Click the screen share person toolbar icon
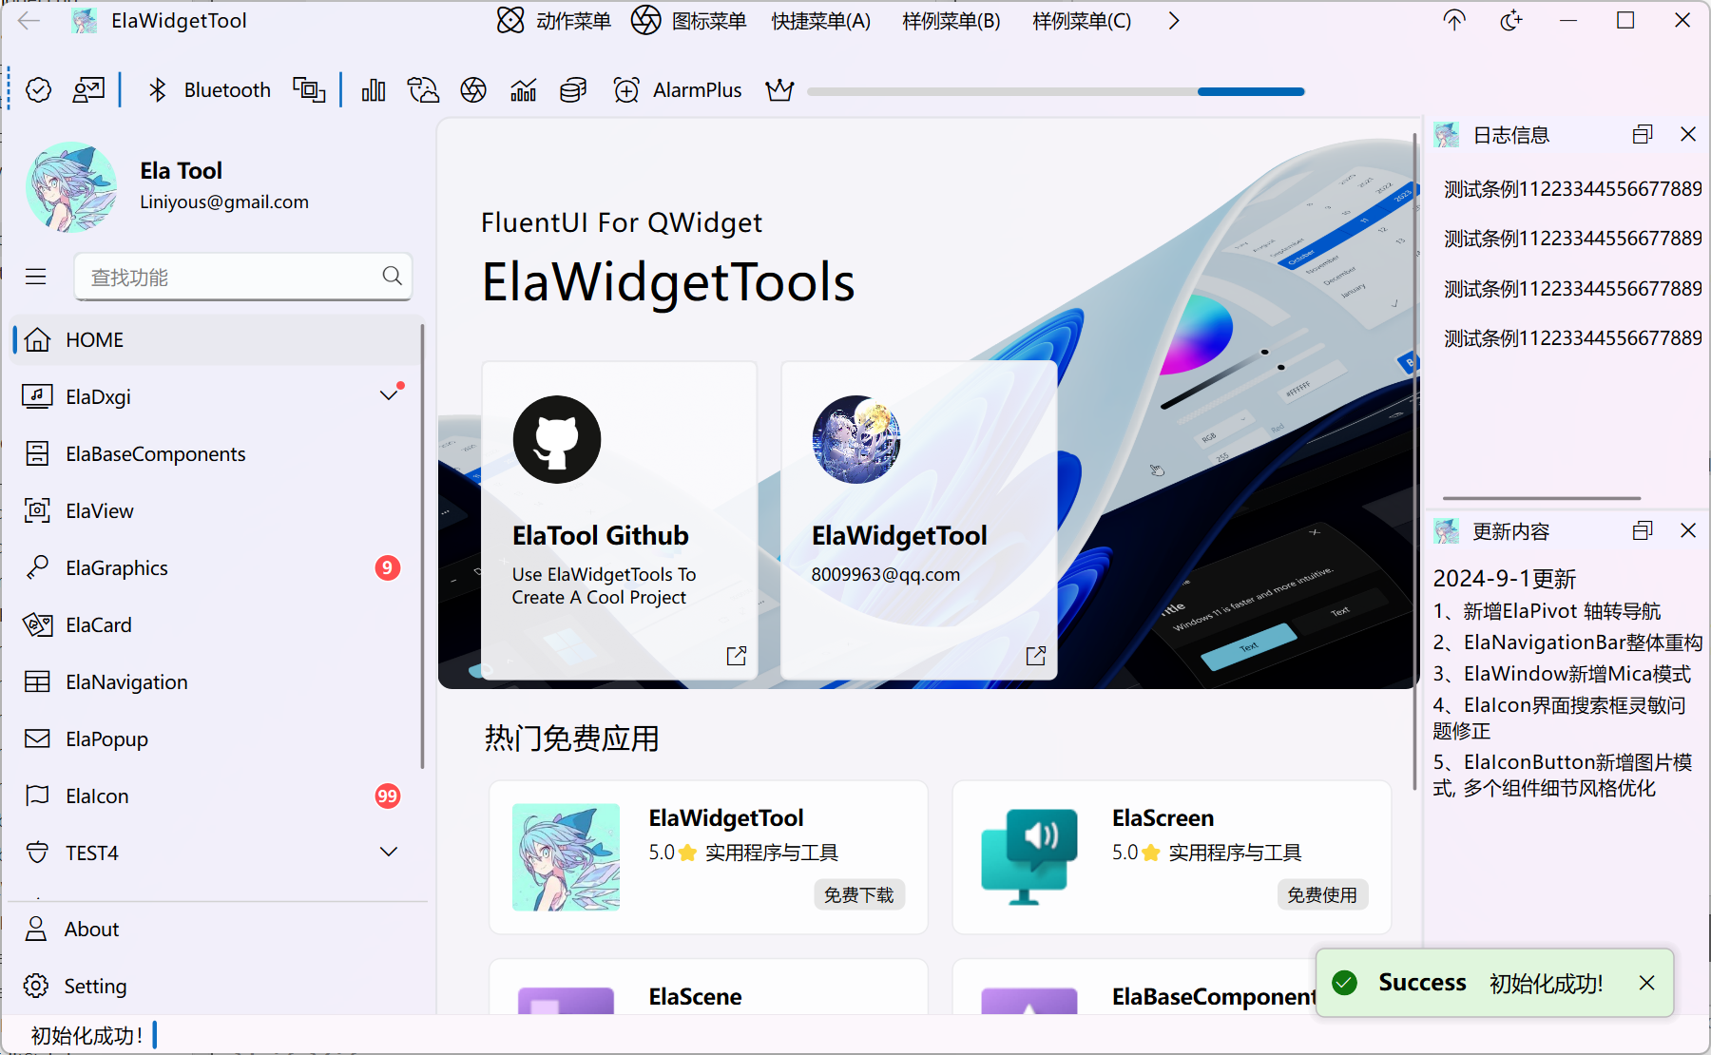Viewport: 1711px width, 1055px height. pyautogui.click(x=88, y=90)
